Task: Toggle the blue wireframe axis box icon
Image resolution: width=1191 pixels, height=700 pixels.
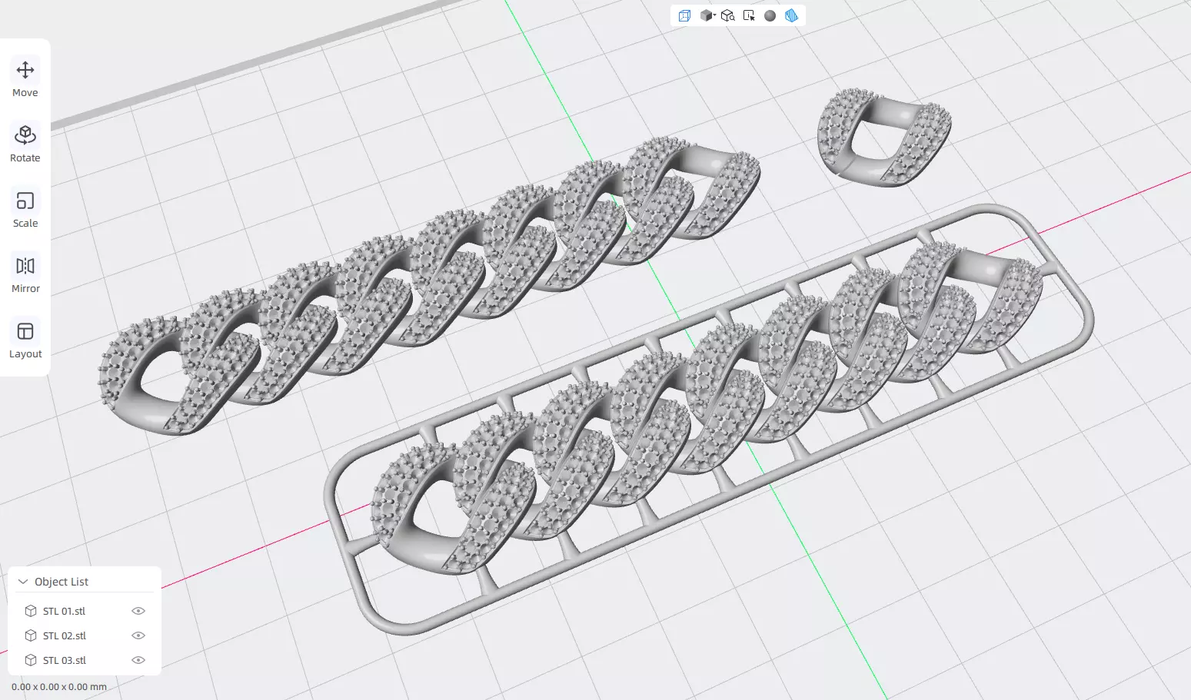Action: [684, 15]
